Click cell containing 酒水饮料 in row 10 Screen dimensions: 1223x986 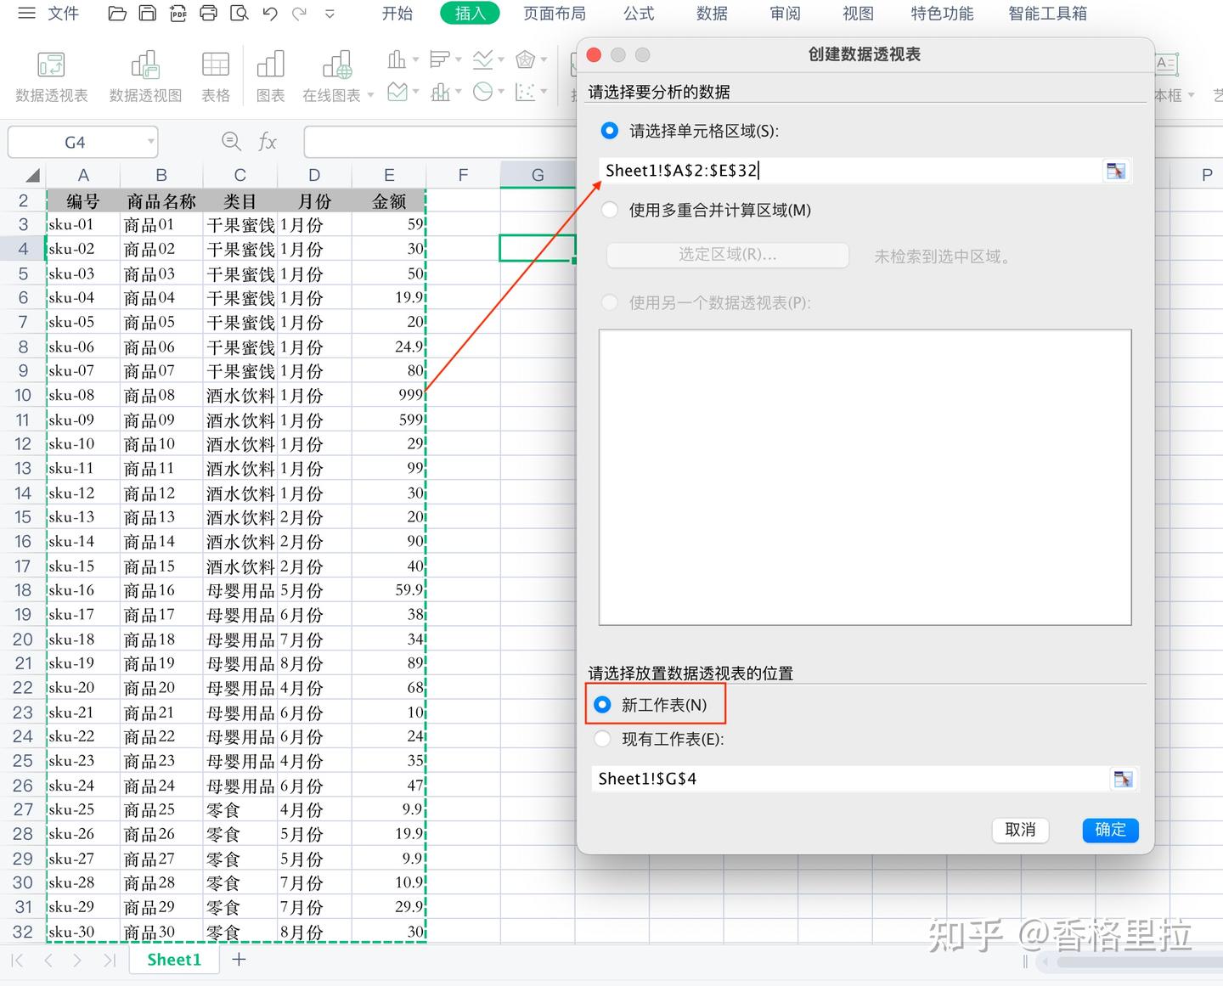click(x=240, y=395)
